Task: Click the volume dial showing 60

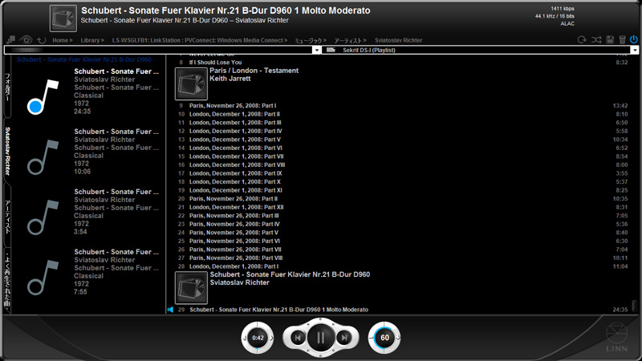Action: pos(384,338)
